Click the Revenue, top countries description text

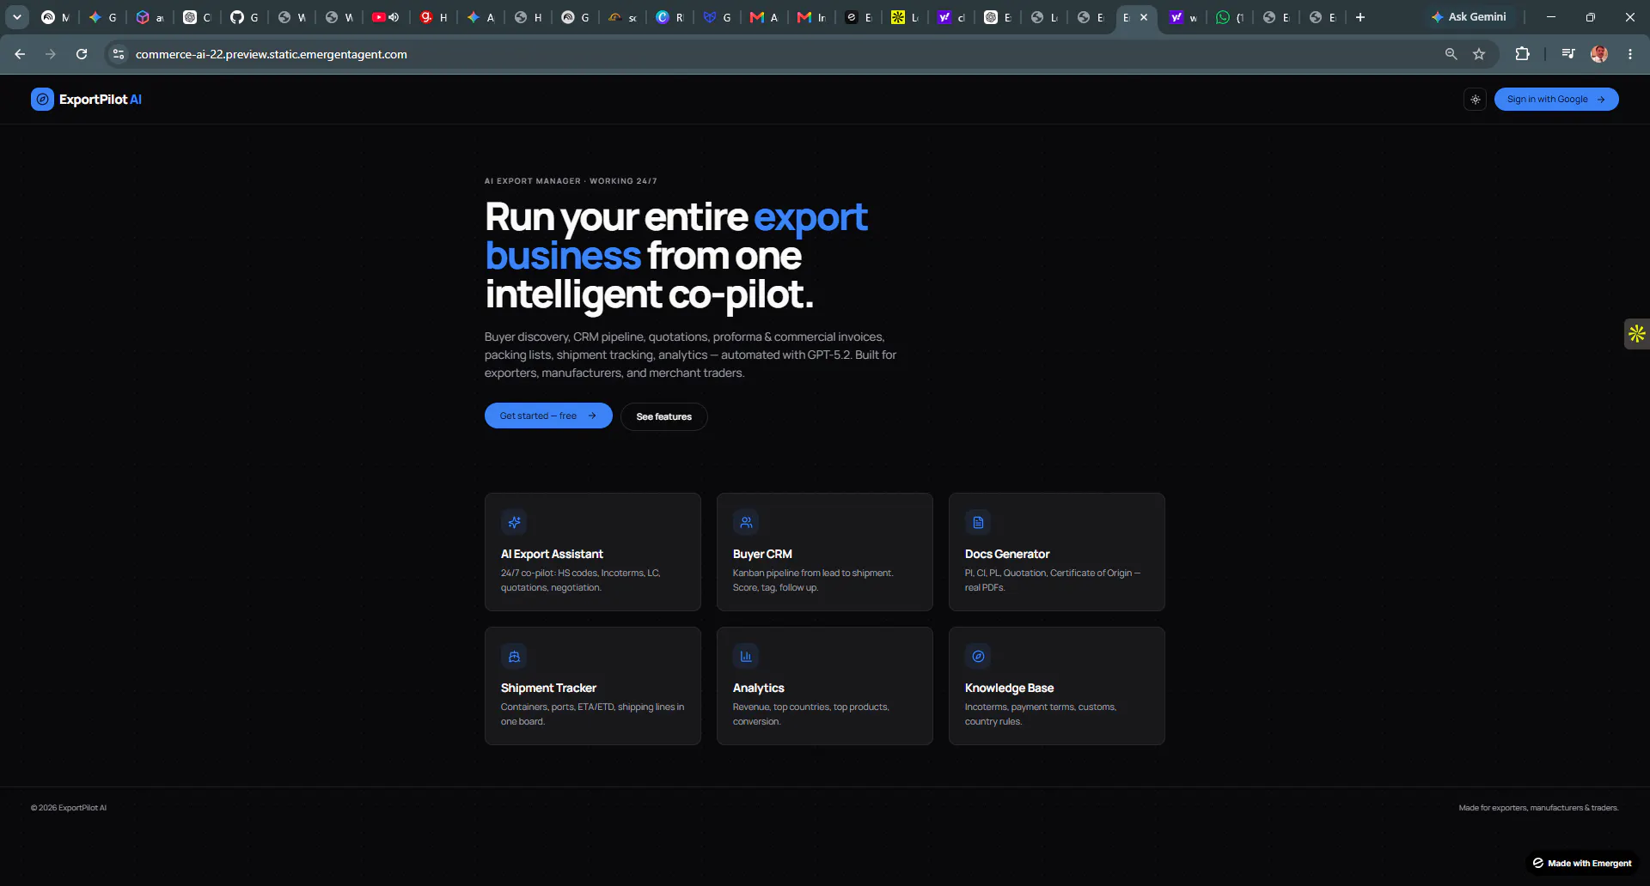(x=811, y=714)
